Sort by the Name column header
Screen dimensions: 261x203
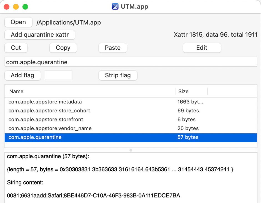tap(90, 91)
